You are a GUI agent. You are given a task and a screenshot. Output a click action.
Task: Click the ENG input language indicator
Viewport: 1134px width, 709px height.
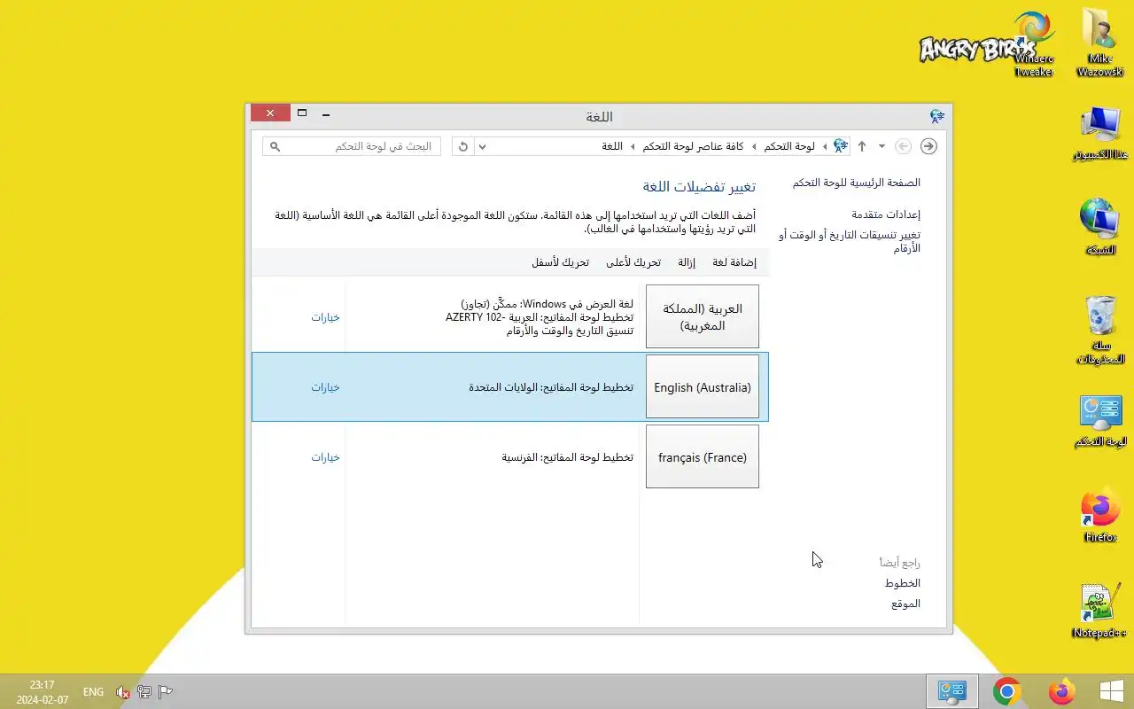pos(93,692)
